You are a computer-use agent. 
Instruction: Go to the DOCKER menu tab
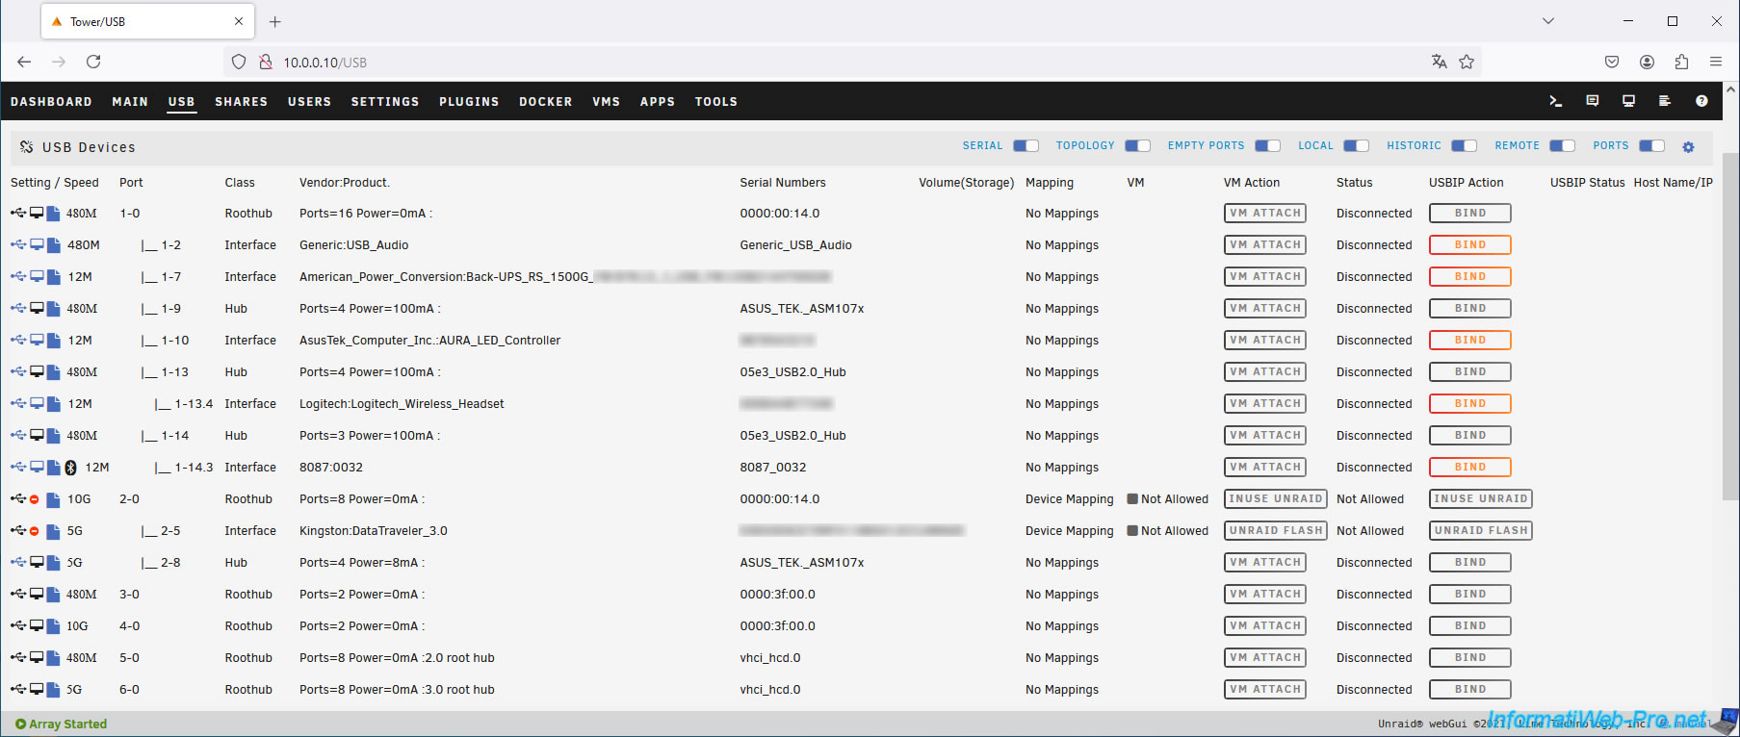pyautogui.click(x=545, y=102)
